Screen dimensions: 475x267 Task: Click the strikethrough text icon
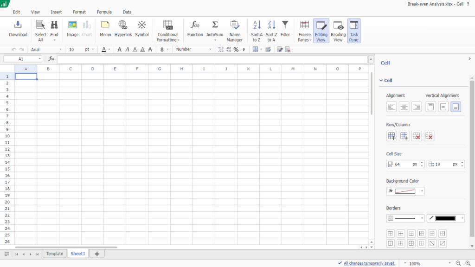coord(150,49)
